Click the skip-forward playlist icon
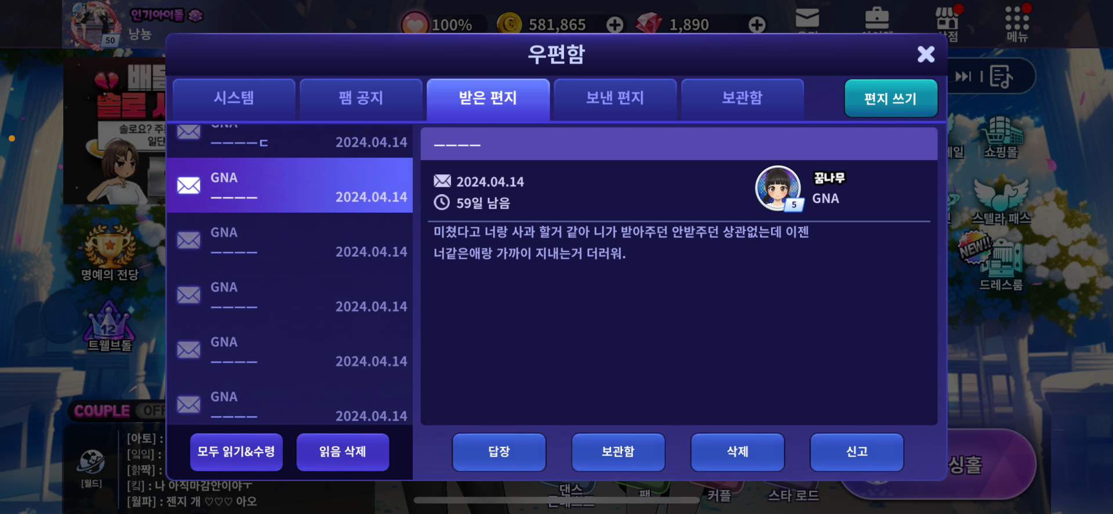The width and height of the screenshot is (1113, 514). (963, 76)
